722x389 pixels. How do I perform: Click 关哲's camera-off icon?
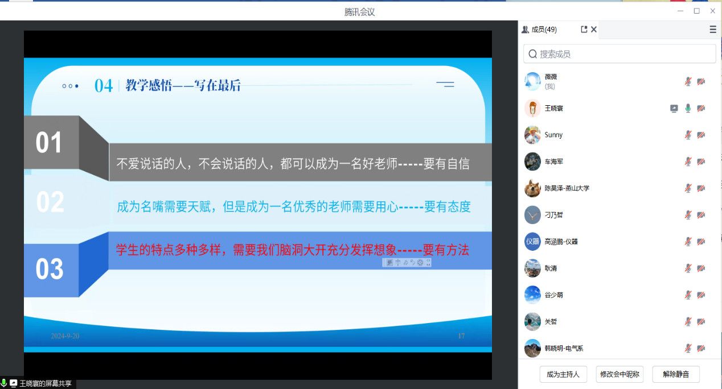click(701, 322)
